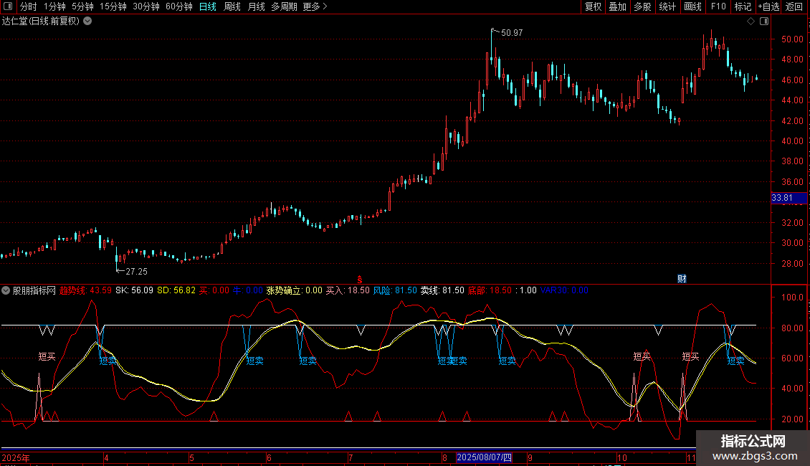Screen dimensions: 810x466
Task: Click the 财 financial report marker
Action: (x=682, y=279)
